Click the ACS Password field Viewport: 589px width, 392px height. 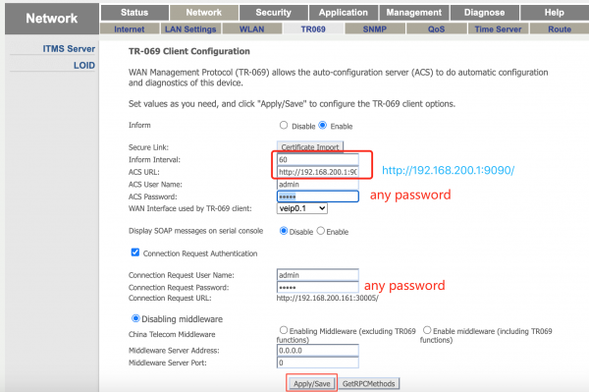[x=318, y=196]
